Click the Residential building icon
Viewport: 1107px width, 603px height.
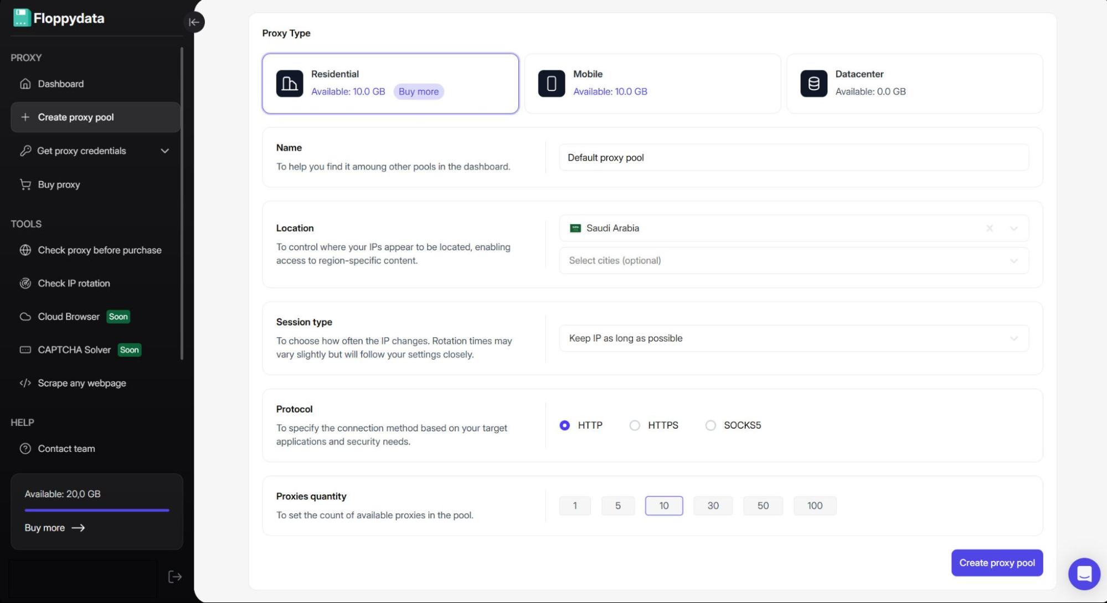[290, 84]
